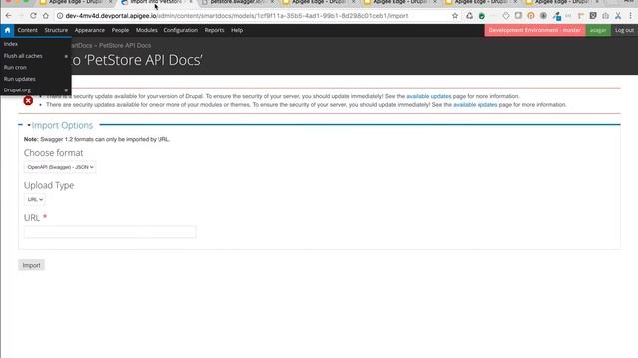Open the Modules admin menu

tap(147, 30)
